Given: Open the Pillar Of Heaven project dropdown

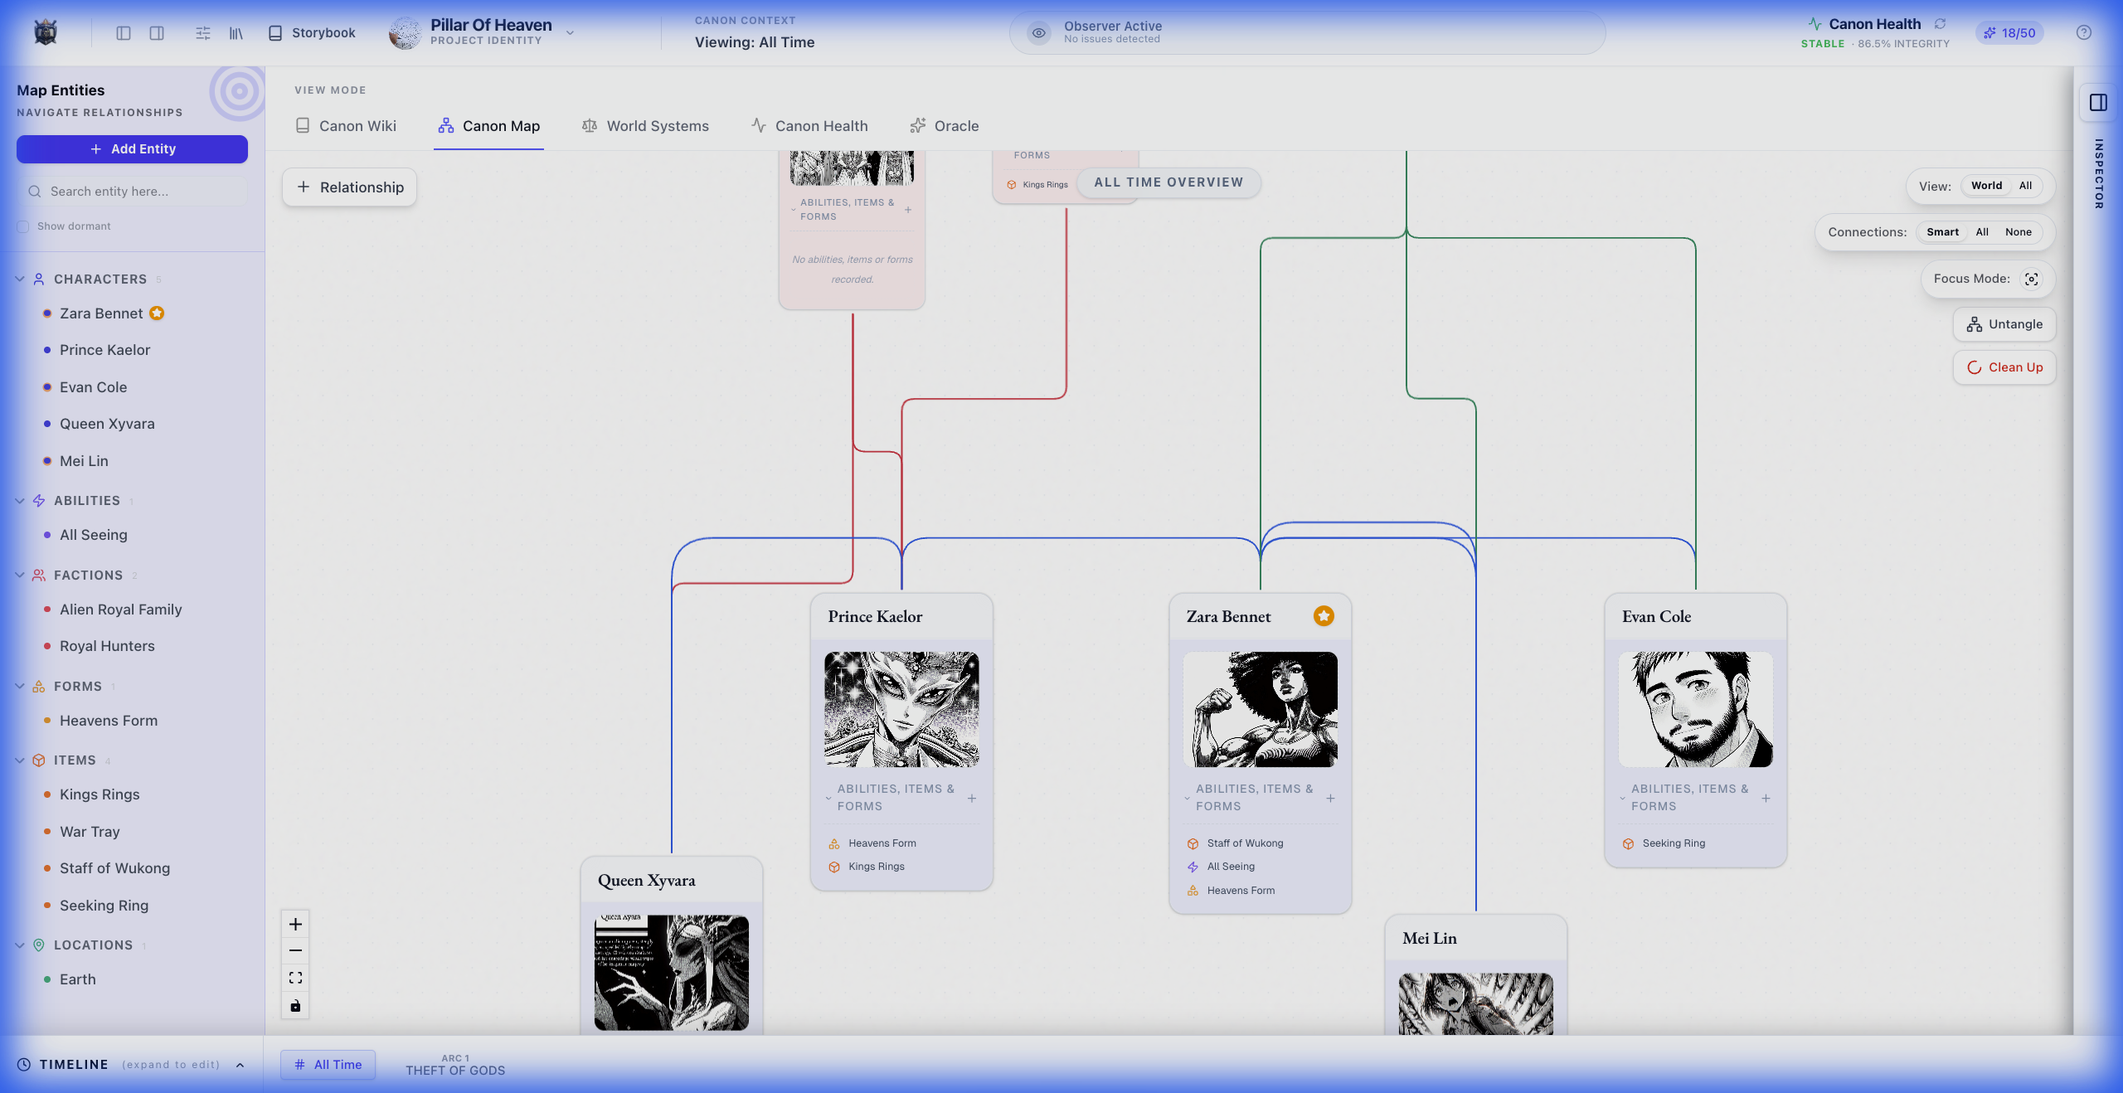Looking at the screenshot, I should pos(570,33).
